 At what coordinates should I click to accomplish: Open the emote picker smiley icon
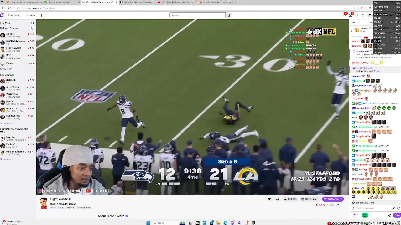pyautogui.click(x=398, y=208)
